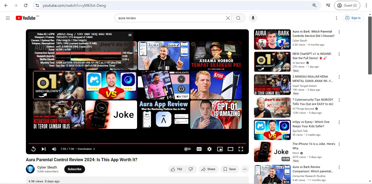372x184 pixels.
Task: Switch to theater mode
Action: click(230, 149)
